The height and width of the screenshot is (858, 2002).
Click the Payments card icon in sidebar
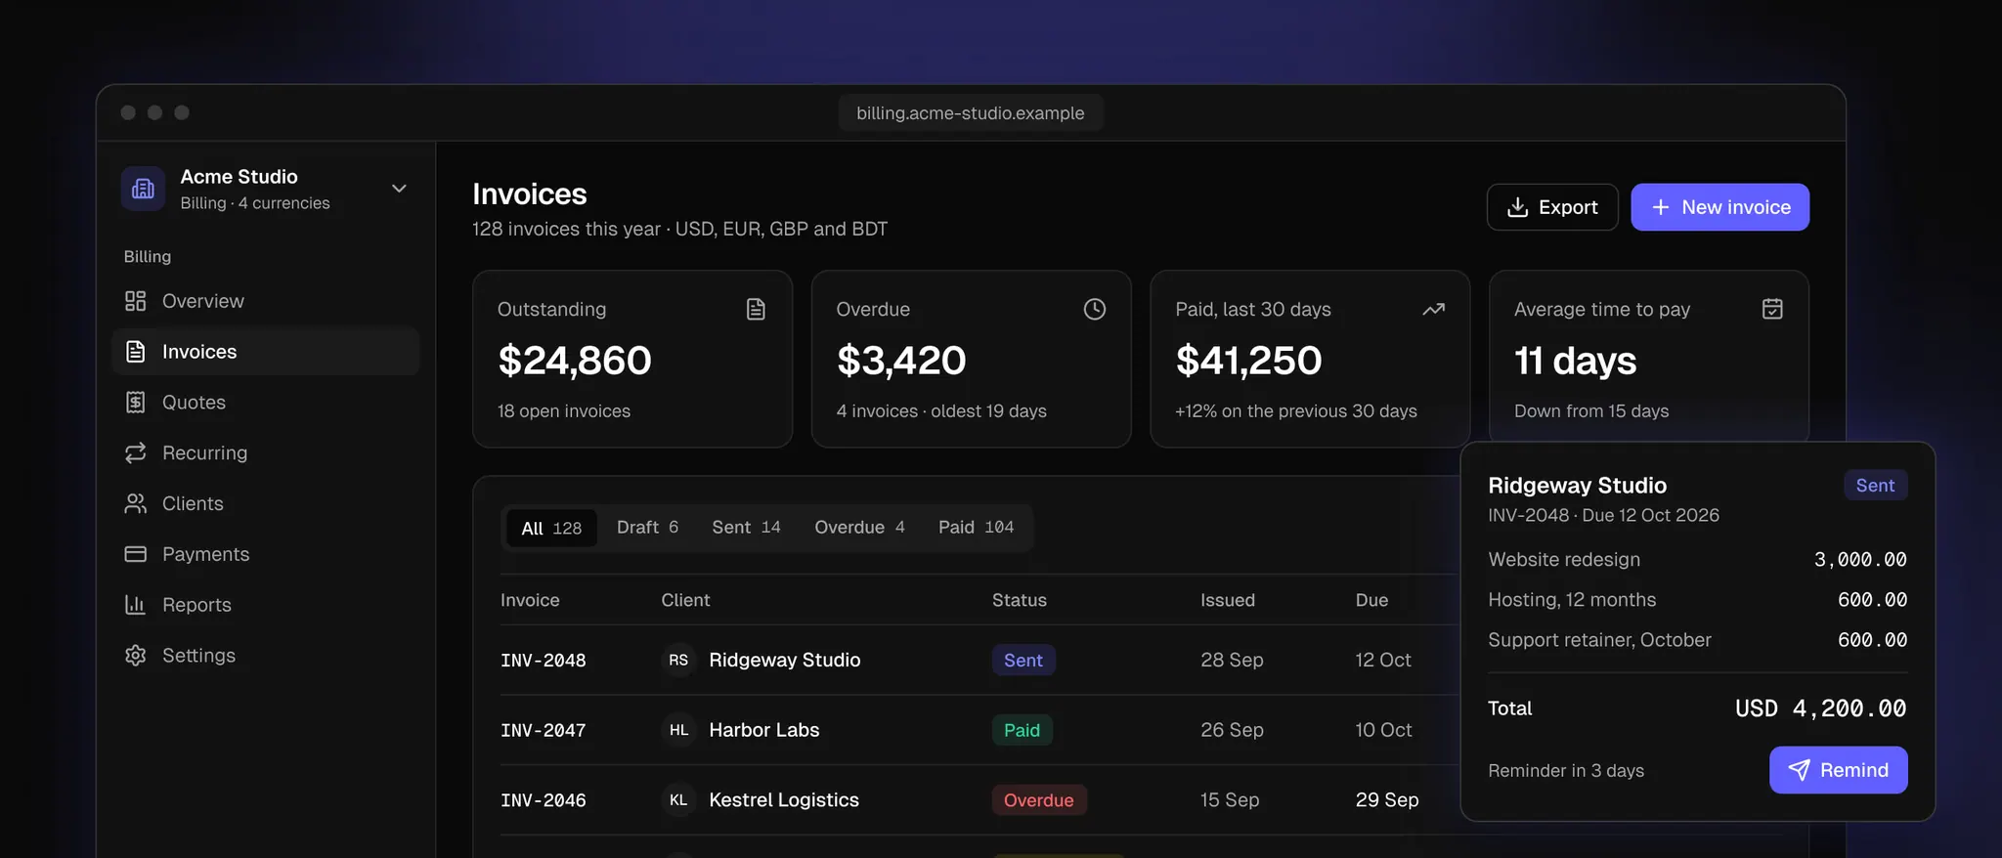[135, 554]
